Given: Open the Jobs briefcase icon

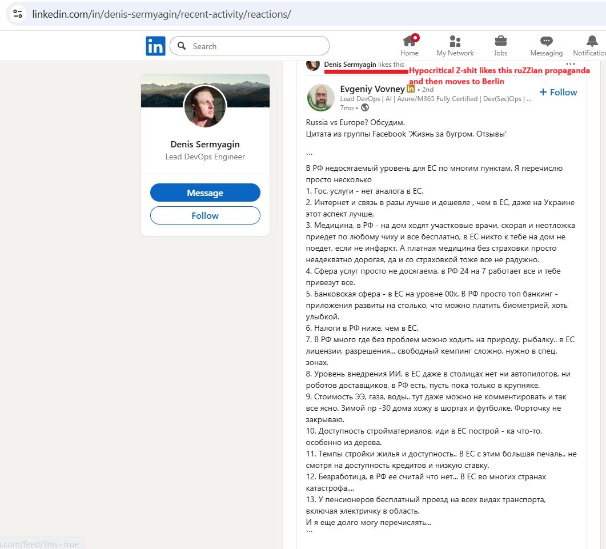Looking at the screenshot, I should [x=500, y=41].
